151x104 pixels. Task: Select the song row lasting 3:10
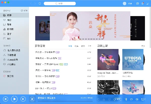[x=63, y=52]
